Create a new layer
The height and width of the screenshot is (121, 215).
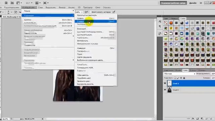(211, 119)
